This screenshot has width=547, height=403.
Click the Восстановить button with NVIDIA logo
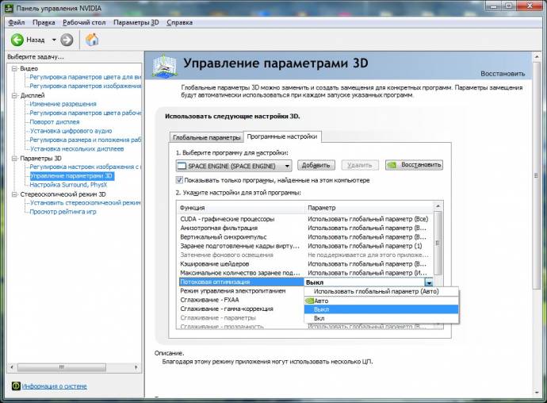(414, 165)
